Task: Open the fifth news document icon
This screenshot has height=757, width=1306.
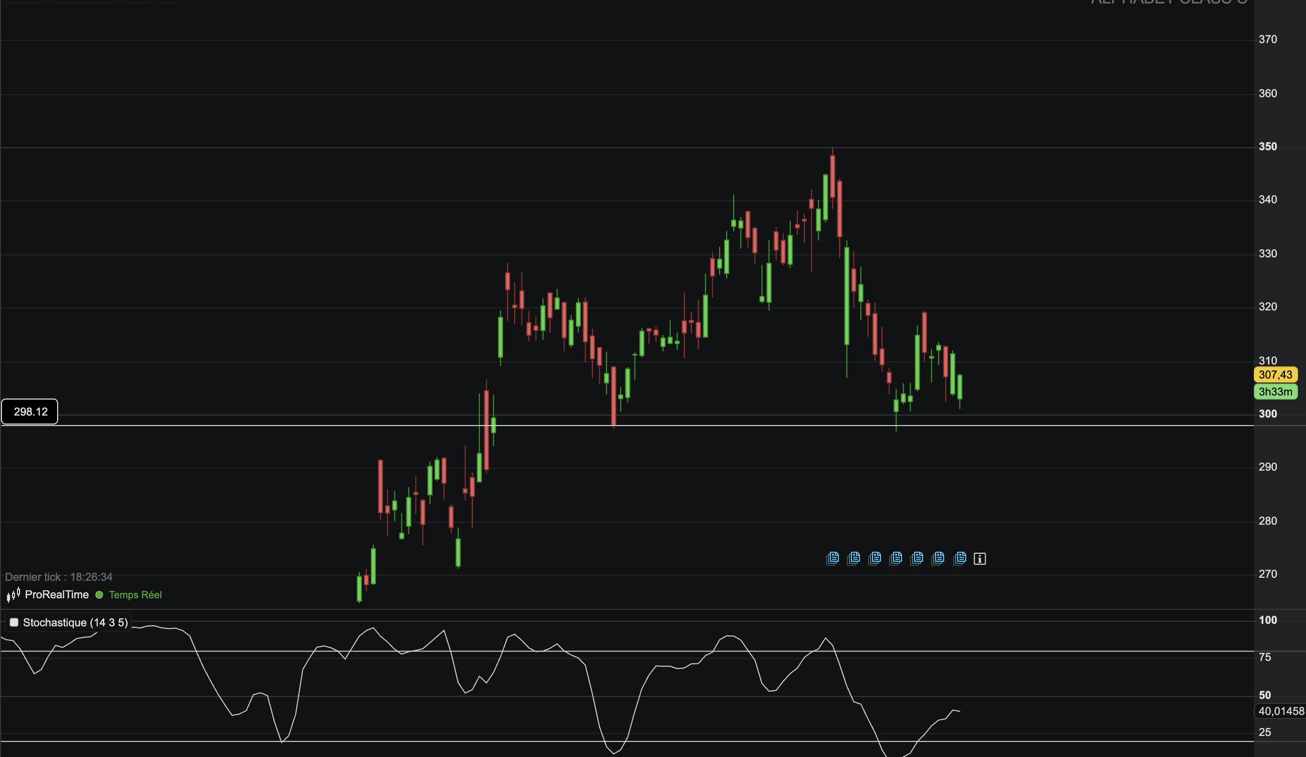Action: (917, 558)
